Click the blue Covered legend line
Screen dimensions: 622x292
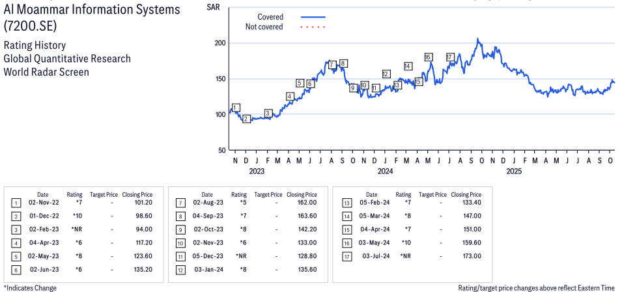tap(314, 17)
